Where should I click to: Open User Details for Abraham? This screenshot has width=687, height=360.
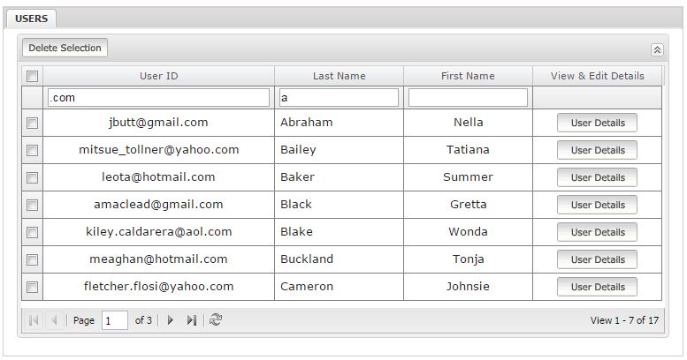597,123
